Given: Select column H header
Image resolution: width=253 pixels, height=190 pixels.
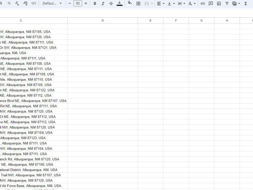Looking at the screenshot, I should tap(227, 21).
